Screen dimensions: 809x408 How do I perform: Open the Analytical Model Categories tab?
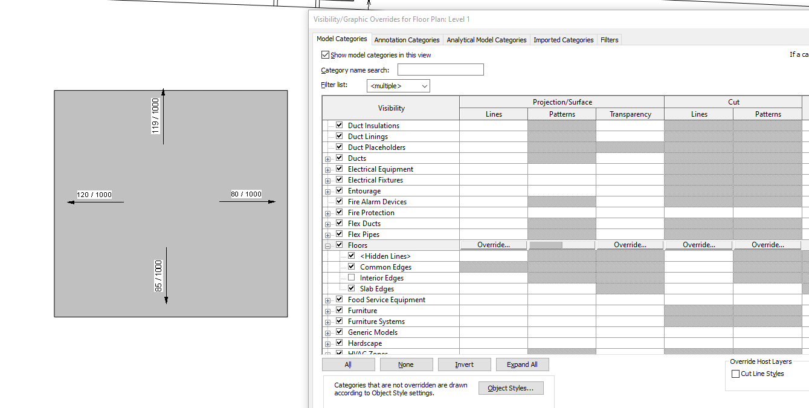click(486, 40)
